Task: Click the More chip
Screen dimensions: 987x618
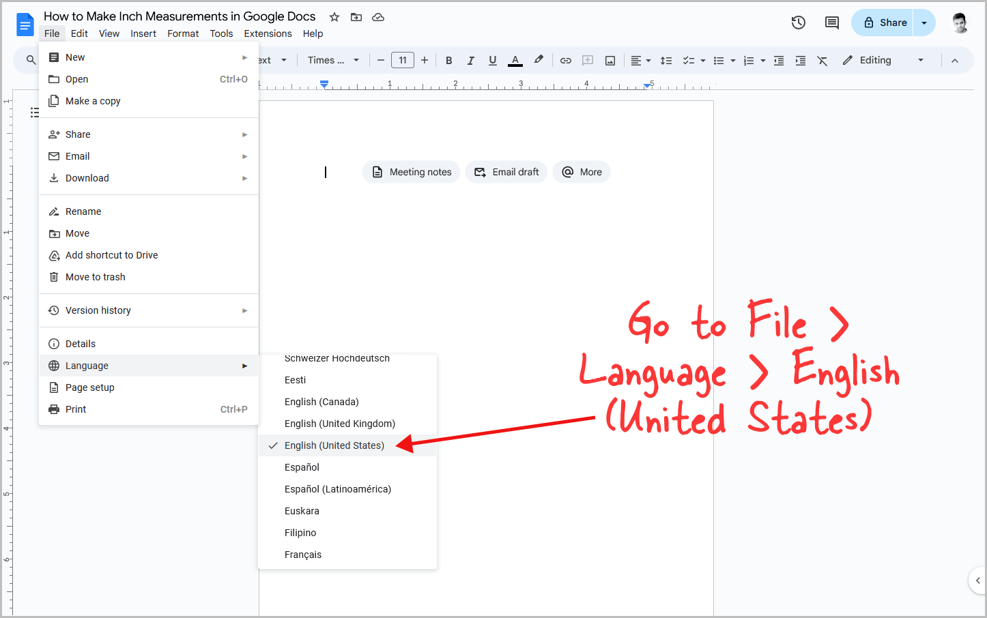Action: [x=582, y=172]
